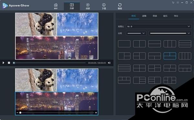Select the four horizontal rows layout
The image size is (194, 120).
pos(124,68)
